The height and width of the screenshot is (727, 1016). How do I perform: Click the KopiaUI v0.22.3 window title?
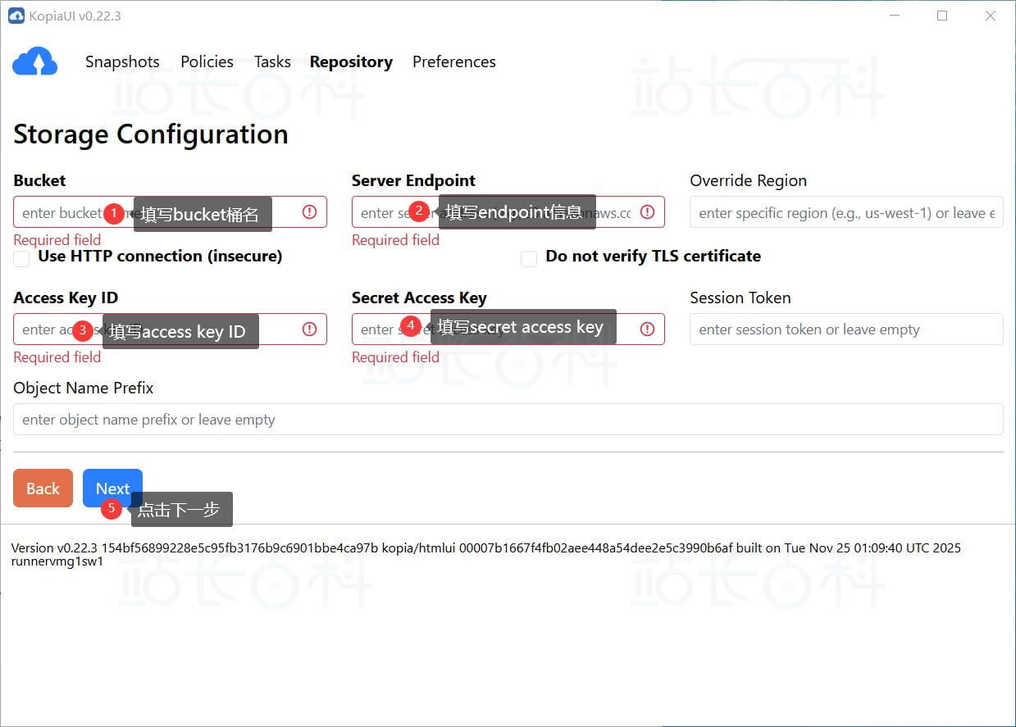tap(75, 16)
